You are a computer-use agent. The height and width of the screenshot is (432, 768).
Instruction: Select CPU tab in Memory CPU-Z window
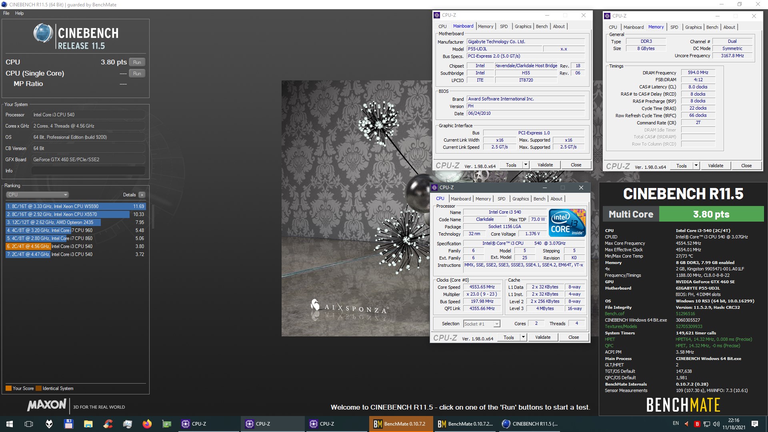[613, 27]
